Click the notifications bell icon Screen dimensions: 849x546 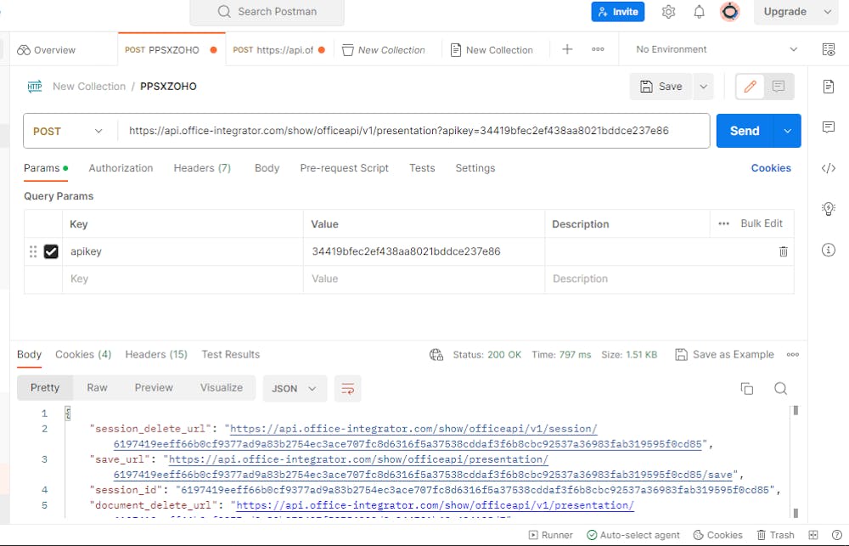tap(699, 12)
